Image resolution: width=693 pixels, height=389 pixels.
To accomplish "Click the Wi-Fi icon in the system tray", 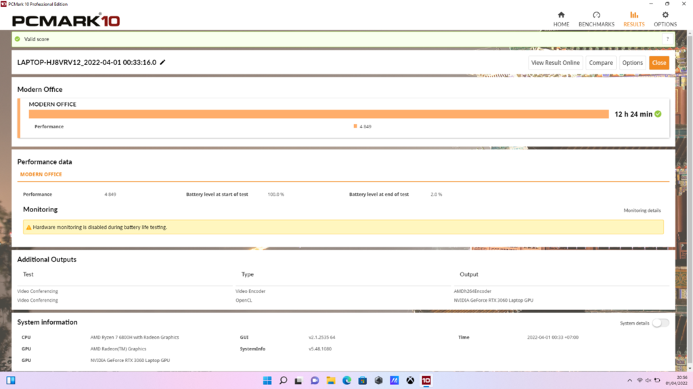I will [640, 380].
